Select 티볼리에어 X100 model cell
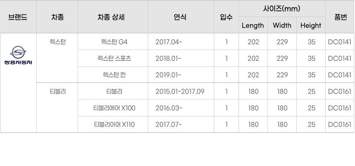Screen dimensions: 355x166 tap(114, 108)
